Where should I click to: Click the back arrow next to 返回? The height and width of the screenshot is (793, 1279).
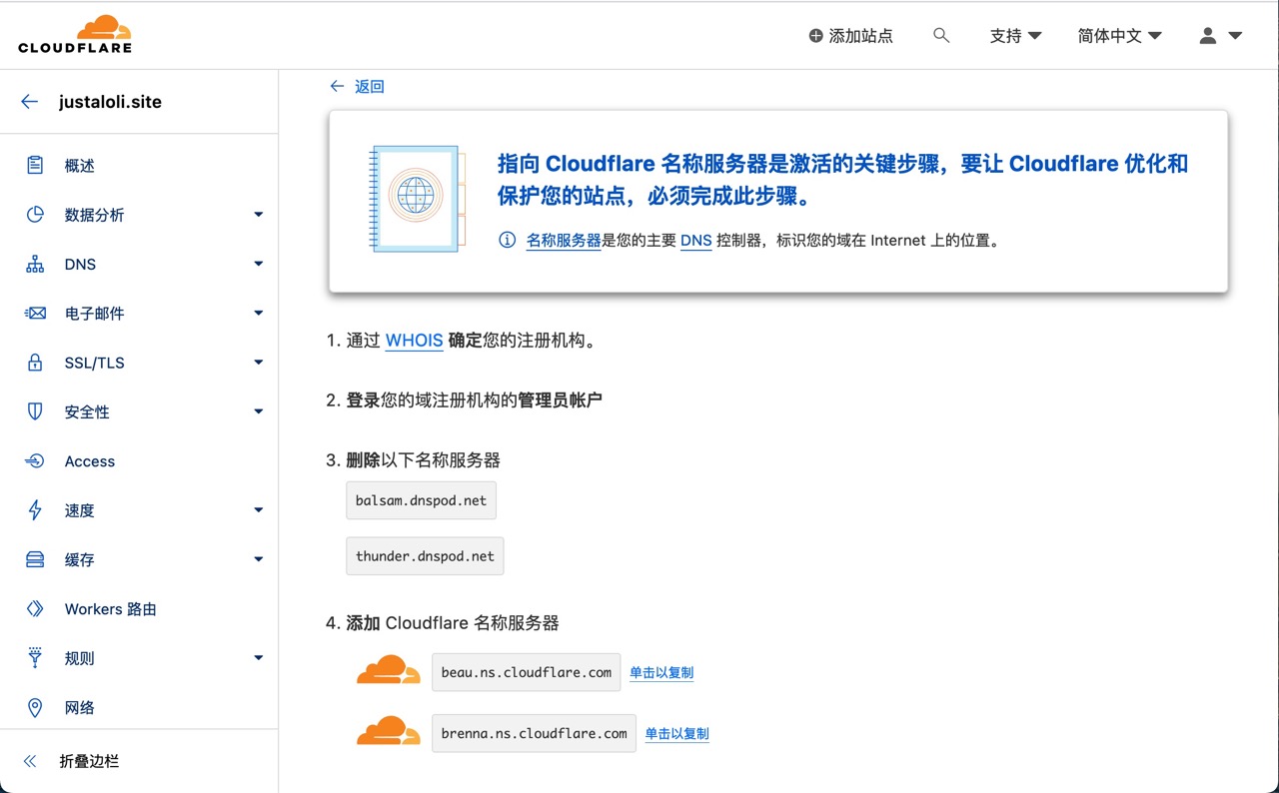click(x=338, y=87)
